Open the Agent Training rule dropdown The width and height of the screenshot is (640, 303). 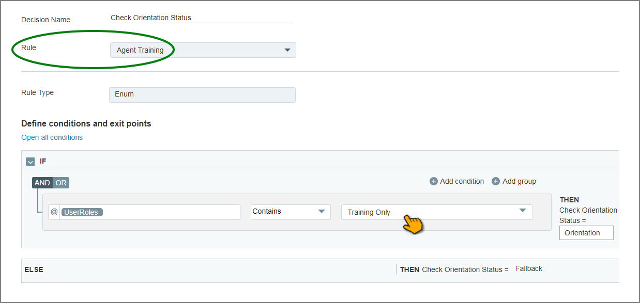(x=203, y=50)
